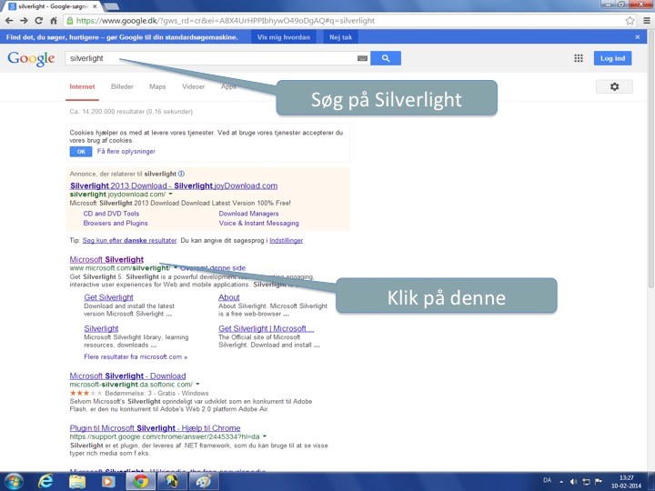Click the blue magnifier search button
The image size is (655, 491).
(386, 58)
